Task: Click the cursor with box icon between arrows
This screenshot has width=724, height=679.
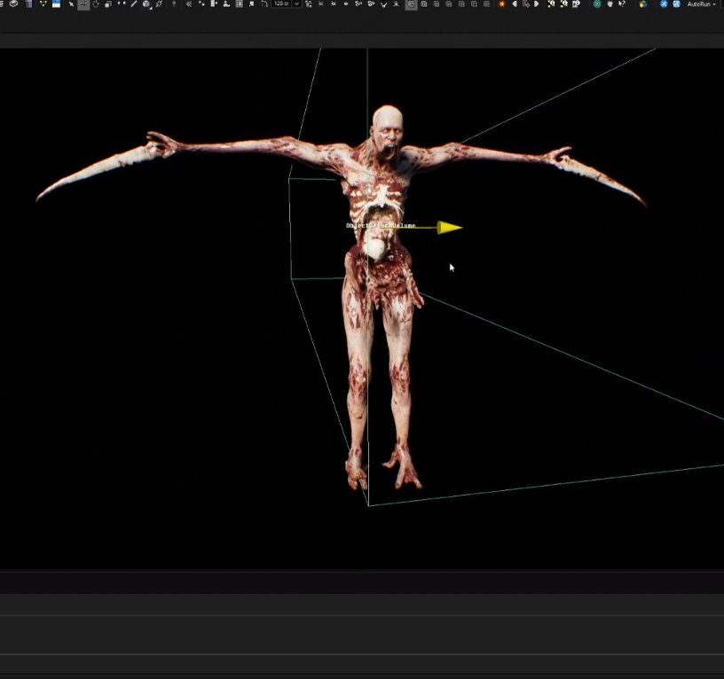Action: pyautogui.click(x=526, y=4)
